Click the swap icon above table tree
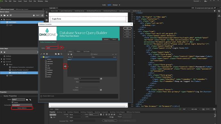Viewport: 221px width, 124px height. click(x=61, y=54)
